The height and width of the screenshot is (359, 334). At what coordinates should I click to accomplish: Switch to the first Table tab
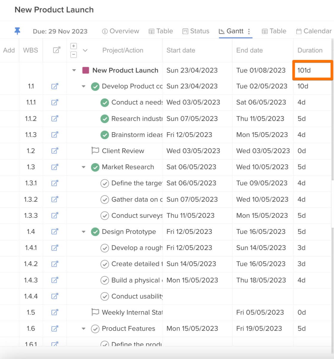tap(161, 31)
